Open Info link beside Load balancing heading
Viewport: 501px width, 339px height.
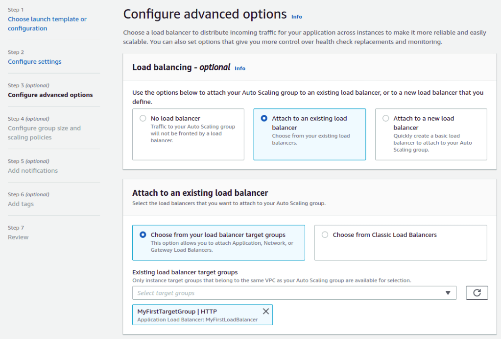pos(240,68)
